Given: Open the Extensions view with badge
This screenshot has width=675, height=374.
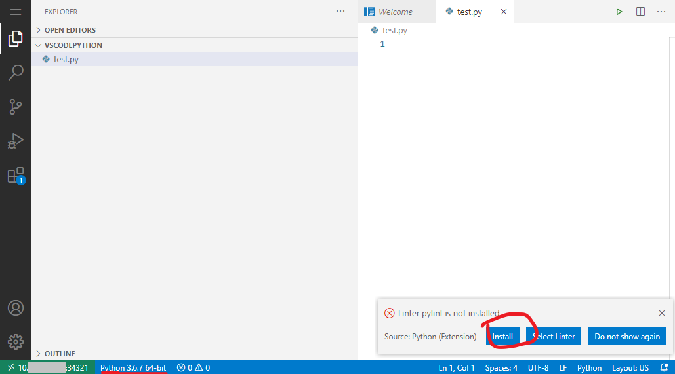Looking at the screenshot, I should [16, 176].
